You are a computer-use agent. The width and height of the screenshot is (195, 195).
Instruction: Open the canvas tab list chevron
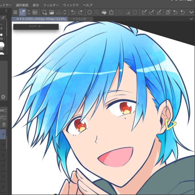coord(191,19)
